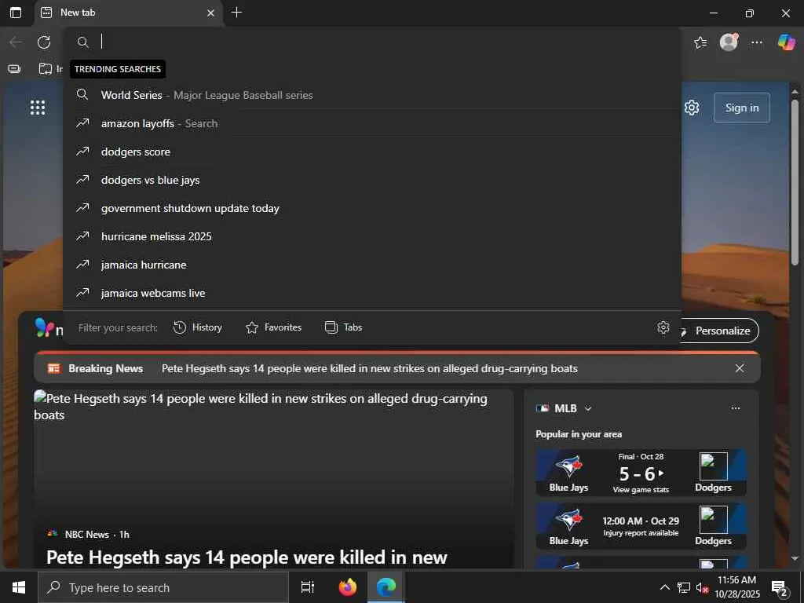804x603 pixels.
Task: Click the muted volume tray icon
Action: [702, 587]
